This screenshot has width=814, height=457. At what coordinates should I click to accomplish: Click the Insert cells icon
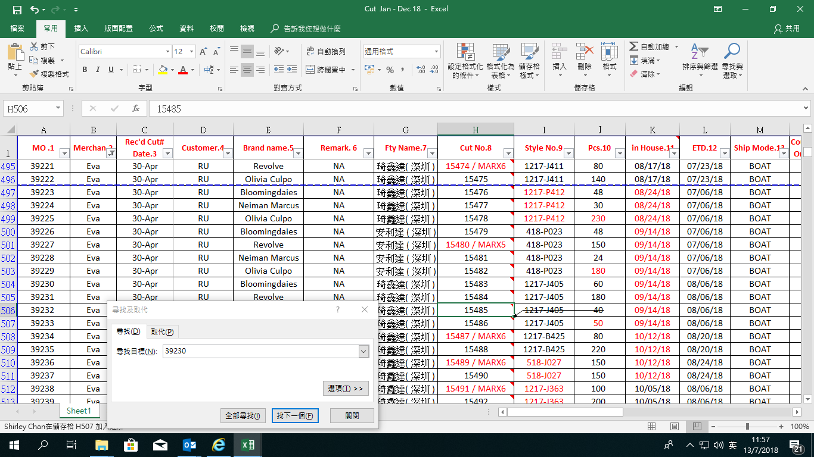pos(560,52)
